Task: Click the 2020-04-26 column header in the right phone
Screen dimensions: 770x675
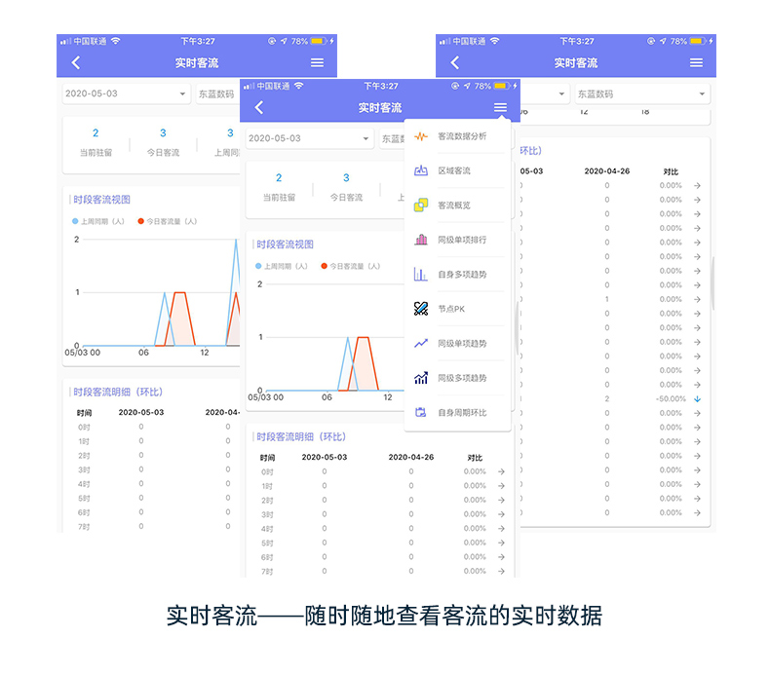Action: 607,170
